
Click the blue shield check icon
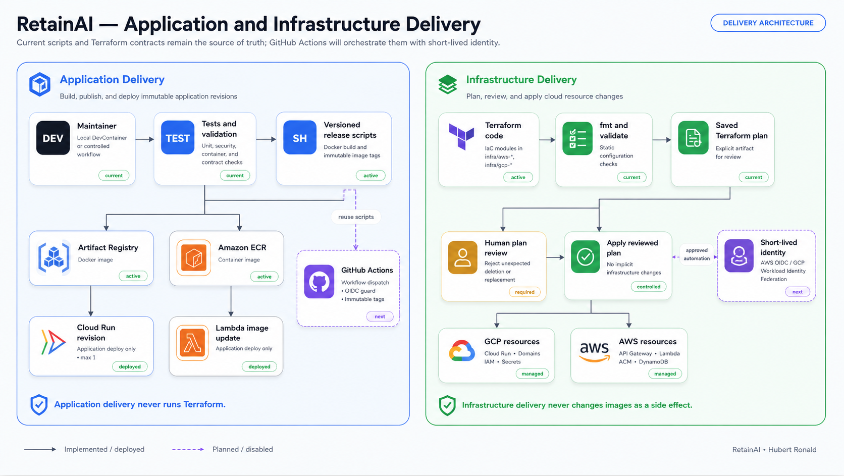39,405
